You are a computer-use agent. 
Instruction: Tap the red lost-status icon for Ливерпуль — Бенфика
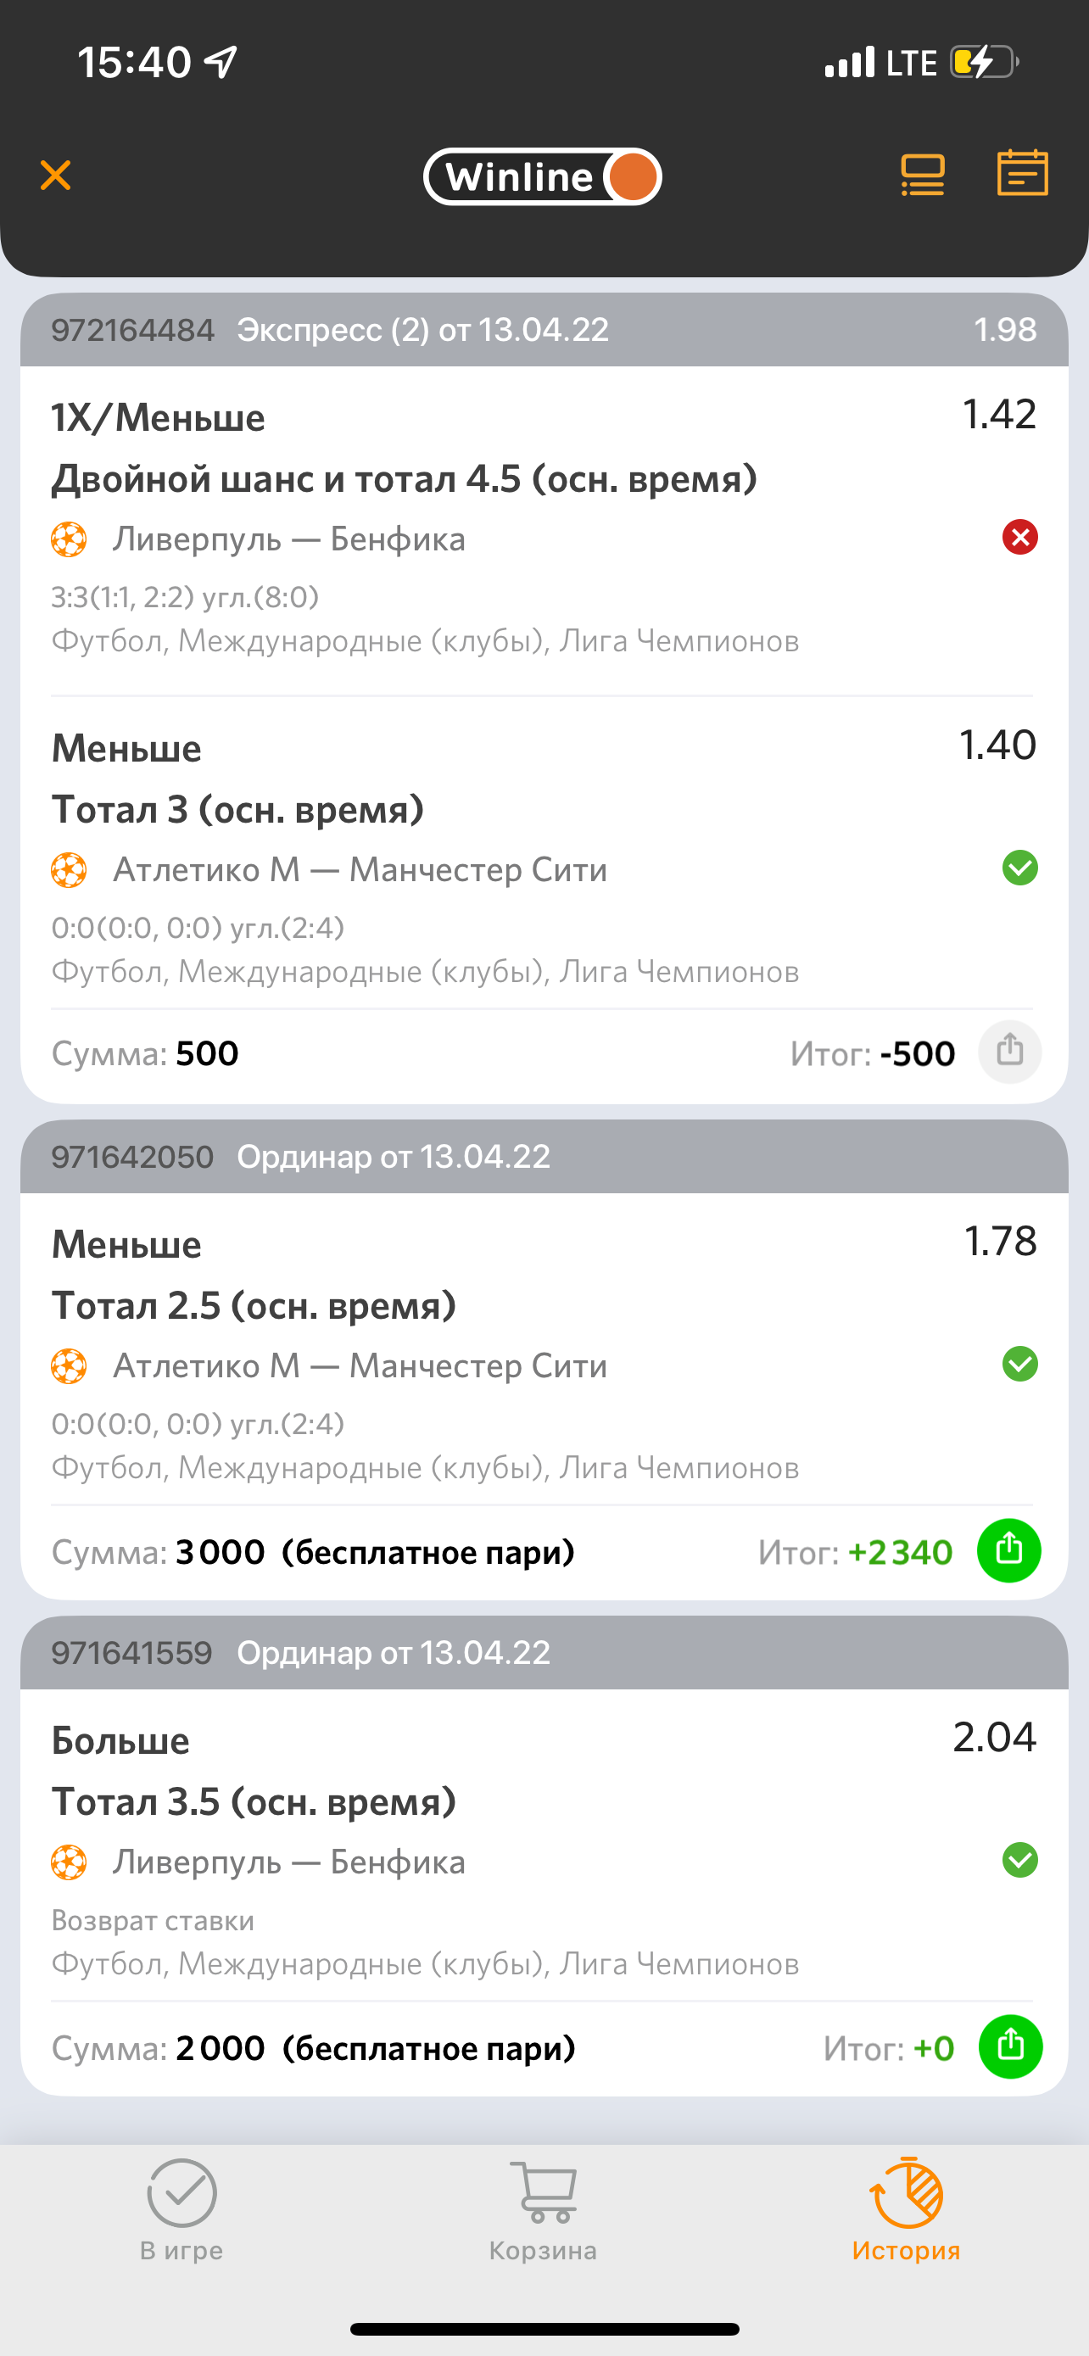(x=1019, y=537)
